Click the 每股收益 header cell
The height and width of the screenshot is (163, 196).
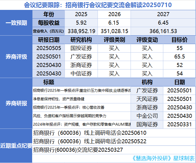pos(49,23)
